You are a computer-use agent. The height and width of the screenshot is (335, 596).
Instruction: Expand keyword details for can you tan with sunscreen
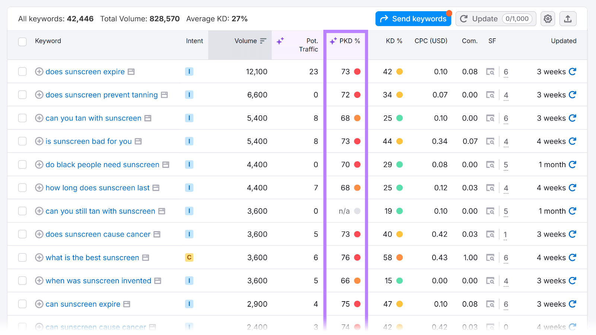[39, 118]
